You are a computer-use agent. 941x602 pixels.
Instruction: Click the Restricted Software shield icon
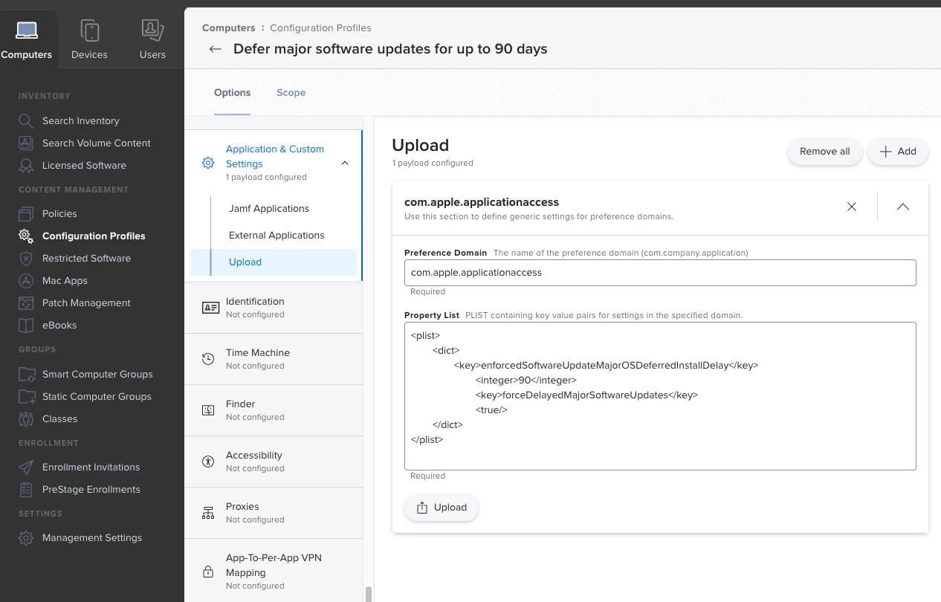(x=26, y=258)
